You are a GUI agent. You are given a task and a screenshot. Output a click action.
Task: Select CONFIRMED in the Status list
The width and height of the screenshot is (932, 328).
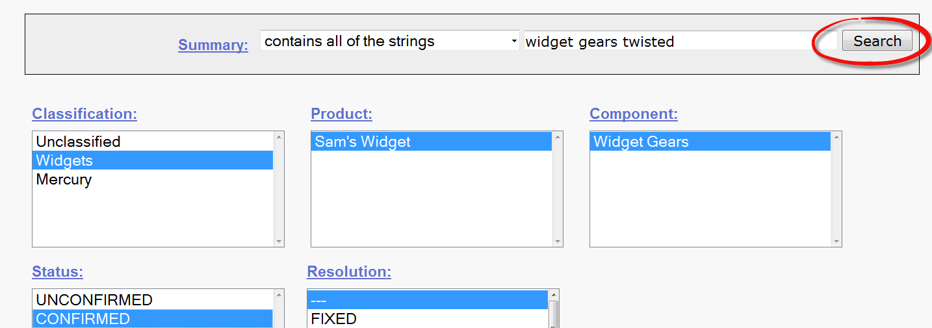(x=83, y=319)
